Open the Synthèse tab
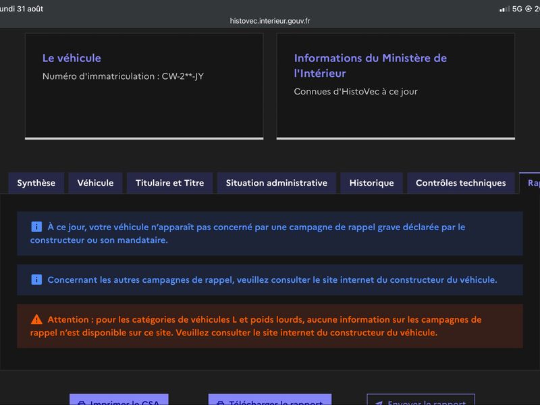The height and width of the screenshot is (405, 540). coord(36,183)
